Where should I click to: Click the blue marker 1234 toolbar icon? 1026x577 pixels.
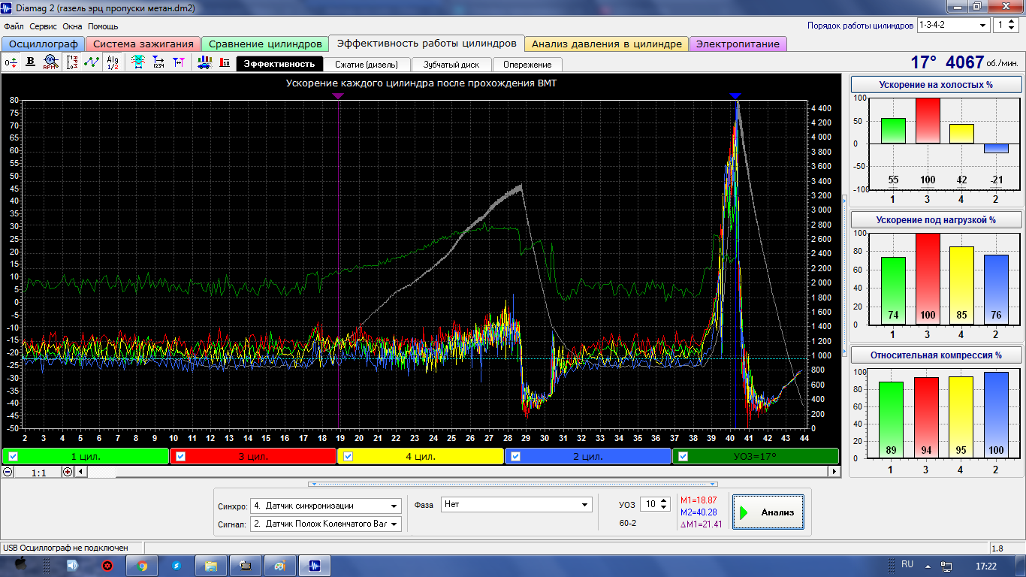click(158, 63)
